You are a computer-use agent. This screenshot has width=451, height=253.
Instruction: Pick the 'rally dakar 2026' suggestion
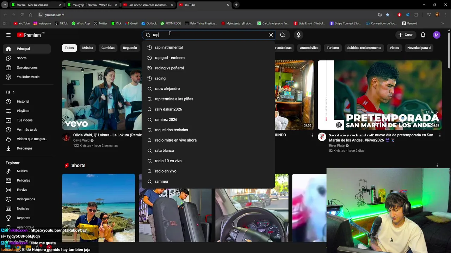(x=208, y=109)
